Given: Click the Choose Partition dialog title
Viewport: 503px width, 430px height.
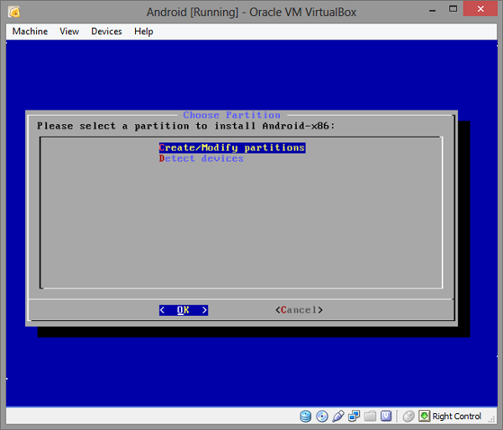Looking at the screenshot, I should (232, 115).
